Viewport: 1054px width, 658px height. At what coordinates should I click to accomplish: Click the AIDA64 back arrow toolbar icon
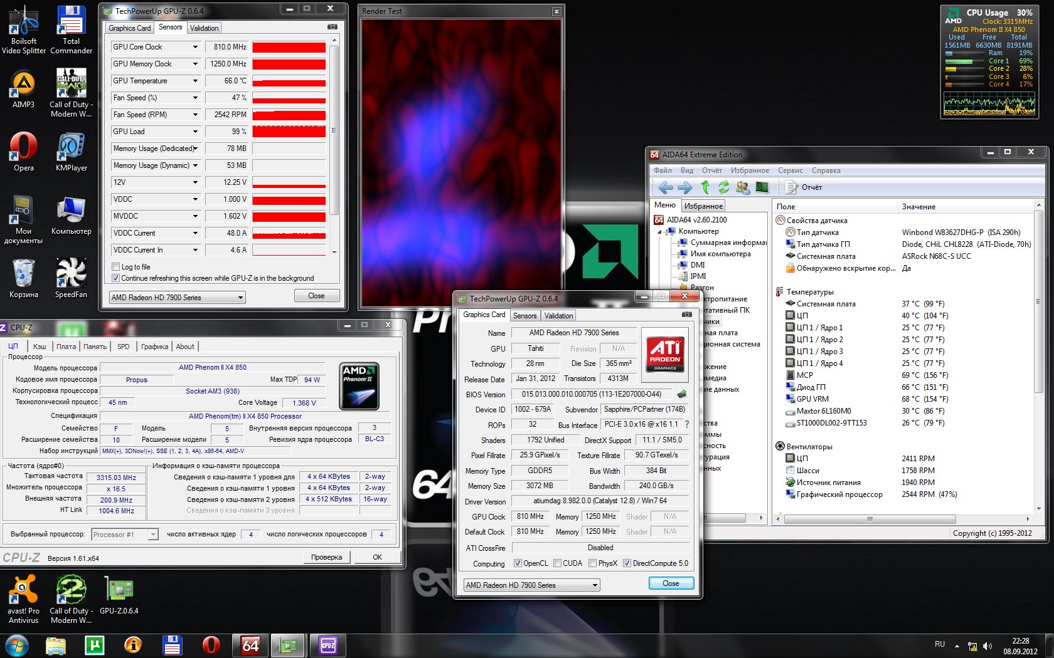pos(666,187)
